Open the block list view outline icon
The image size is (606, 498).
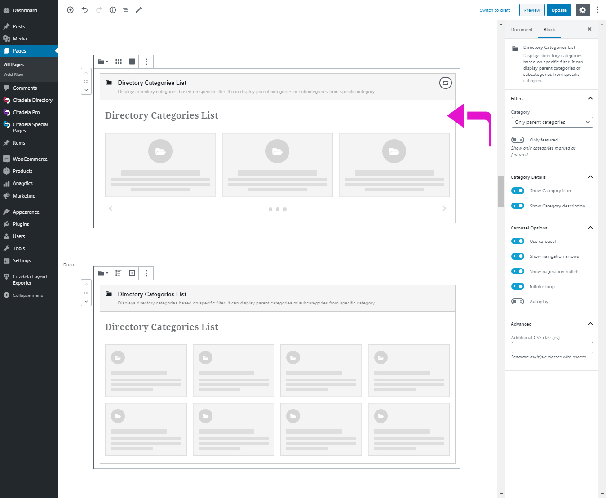(x=126, y=10)
